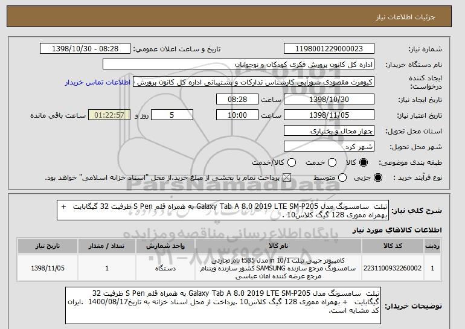465x329 pixels.
Task: Click the buyer organization name field
Action: [x=239, y=65]
